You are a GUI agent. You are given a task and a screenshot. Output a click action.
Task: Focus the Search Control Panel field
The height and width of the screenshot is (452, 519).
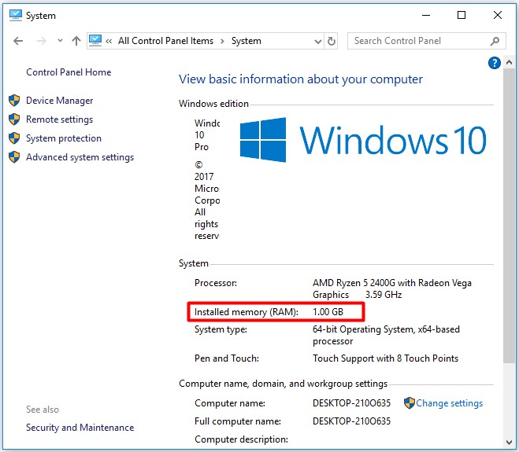(x=426, y=41)
